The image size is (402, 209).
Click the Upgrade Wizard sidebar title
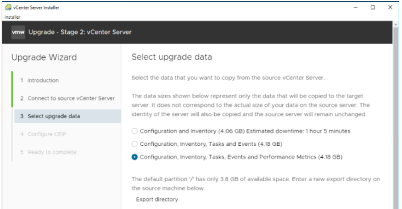pos(44,57)
